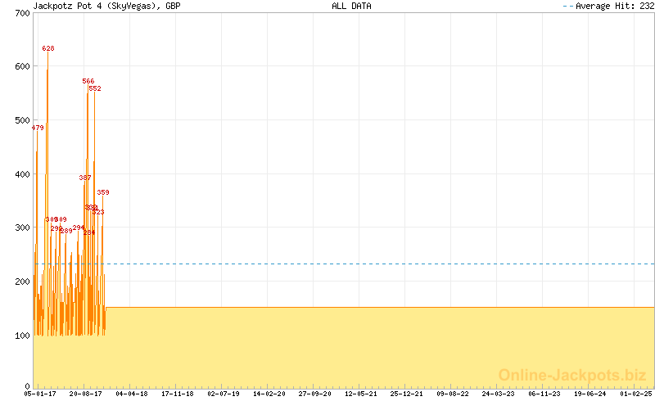Select the 05-01-17 date on x-axis
655x401 pixels.
(39, 394)
